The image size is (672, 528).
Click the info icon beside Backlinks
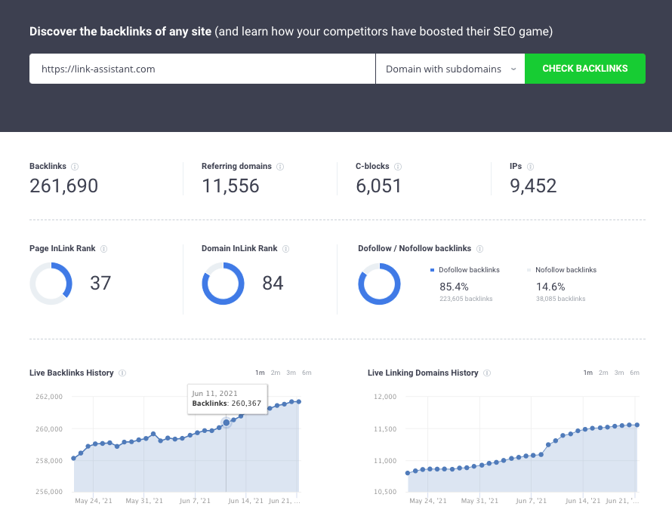(75, 167)
